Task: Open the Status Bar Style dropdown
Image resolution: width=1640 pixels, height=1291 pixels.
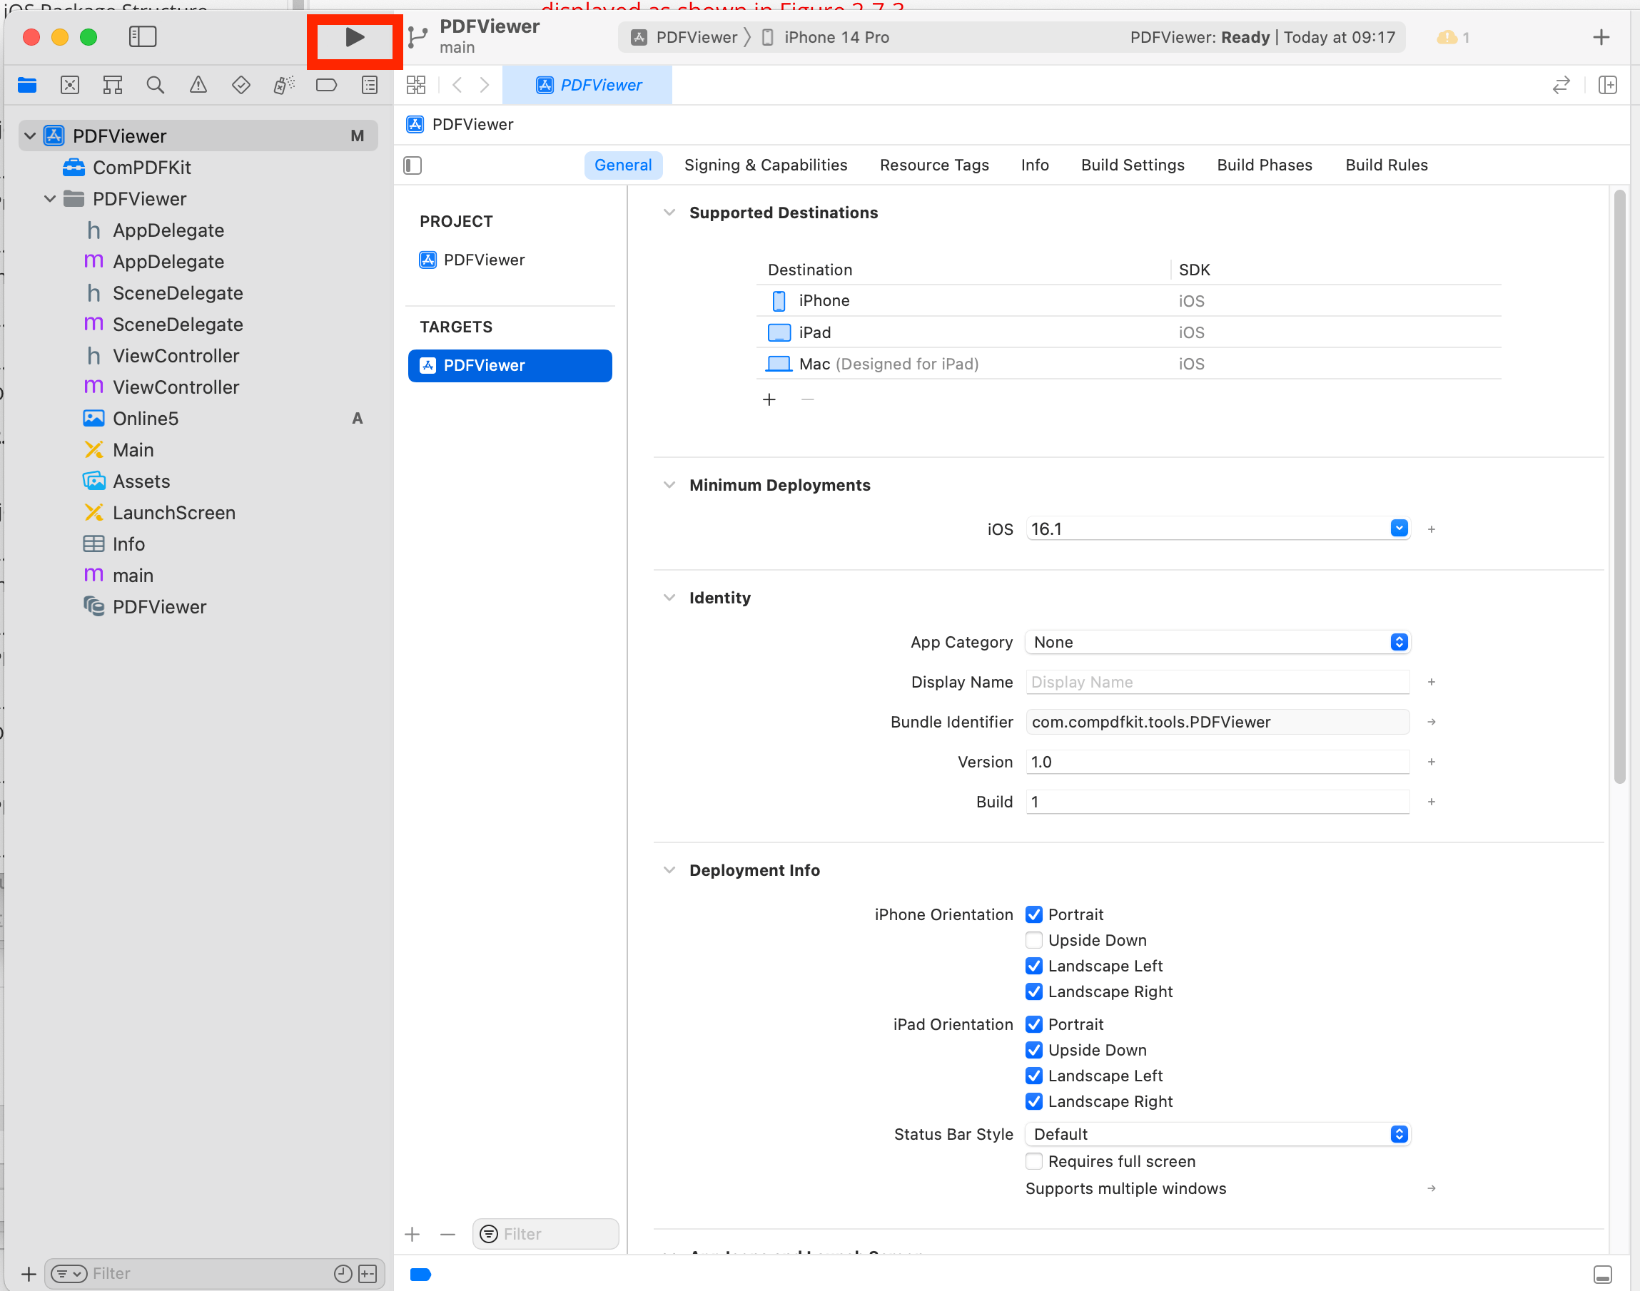Action: [x=1399, y=1133]
